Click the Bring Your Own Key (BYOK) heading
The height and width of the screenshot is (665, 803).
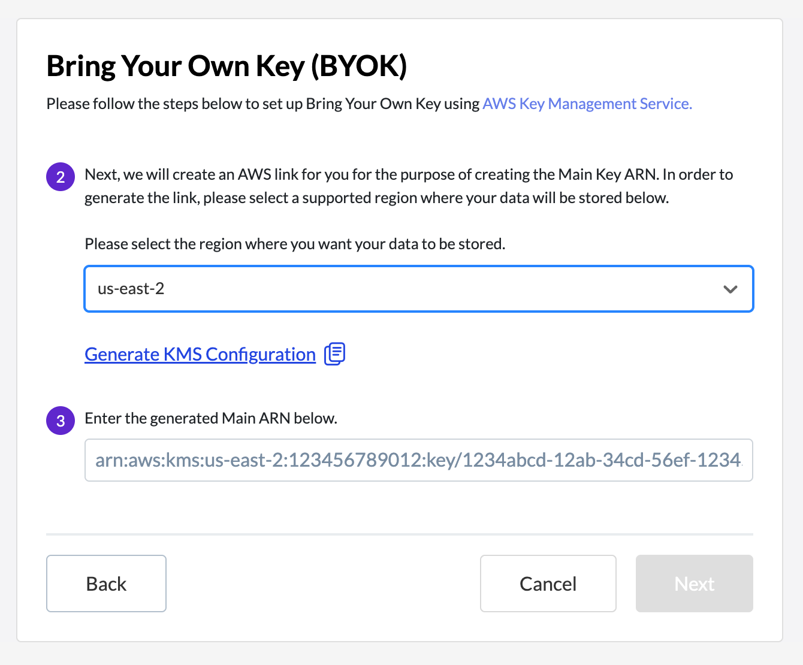[x=227, y=66]
